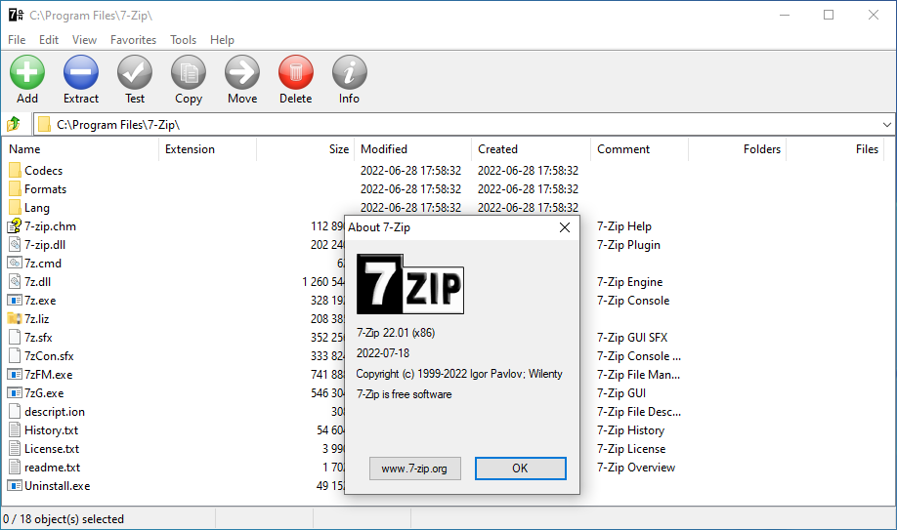Open the Edit menu
This screenshot has width=897, height=530.
49,40
